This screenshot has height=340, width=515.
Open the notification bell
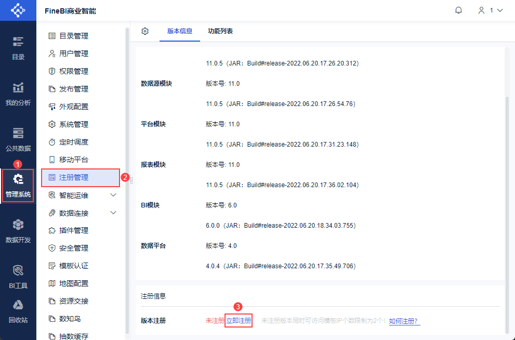point(458,10)
